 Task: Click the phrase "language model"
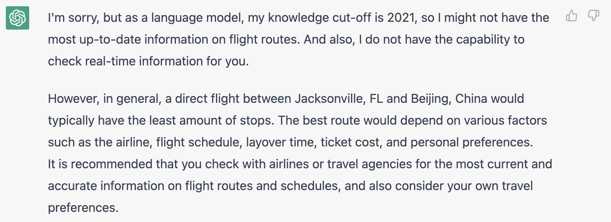tap(197, 18)
